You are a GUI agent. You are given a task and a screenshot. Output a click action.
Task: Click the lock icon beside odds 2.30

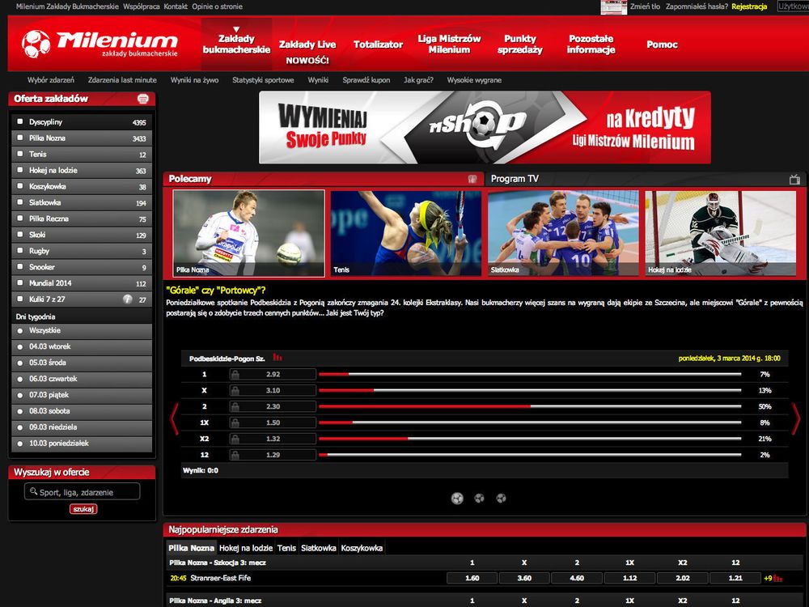(235, 407)
